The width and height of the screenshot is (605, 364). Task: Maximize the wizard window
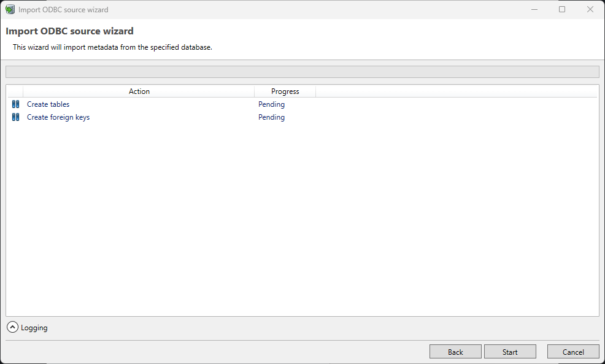pyautogui.click(x=562, y=9)
